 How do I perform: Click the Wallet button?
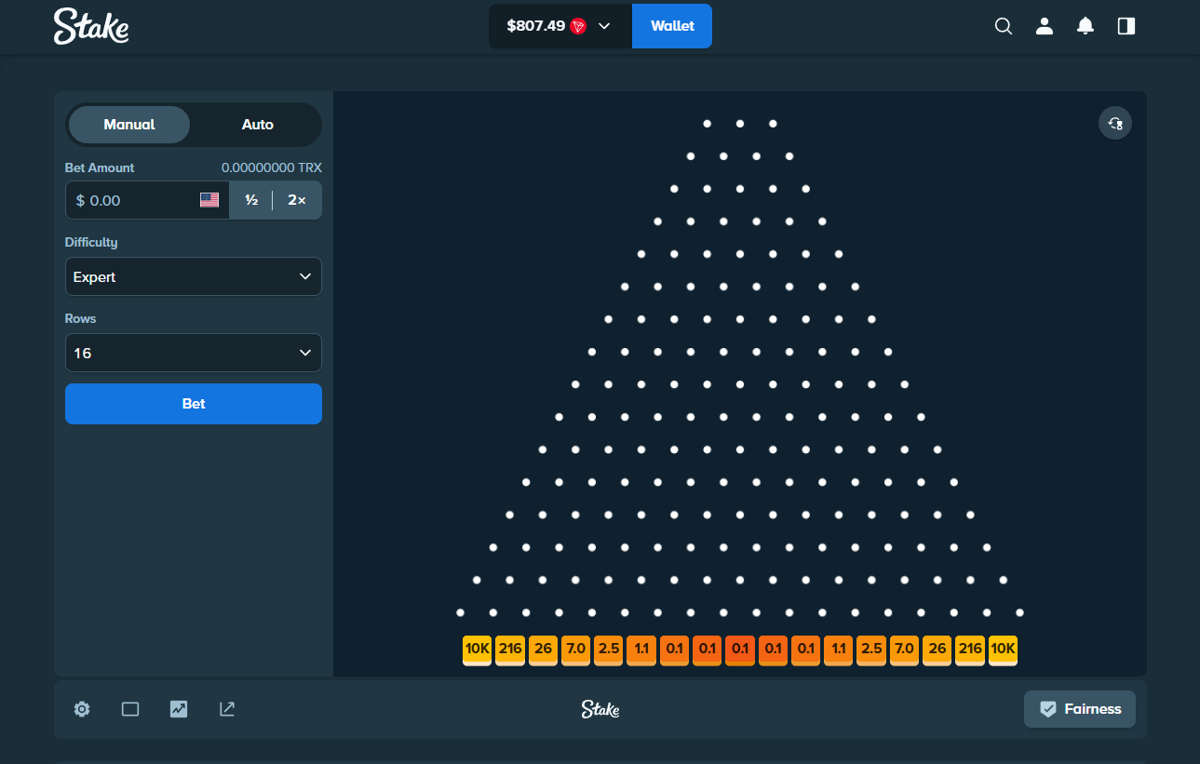[x=672, y=26]
